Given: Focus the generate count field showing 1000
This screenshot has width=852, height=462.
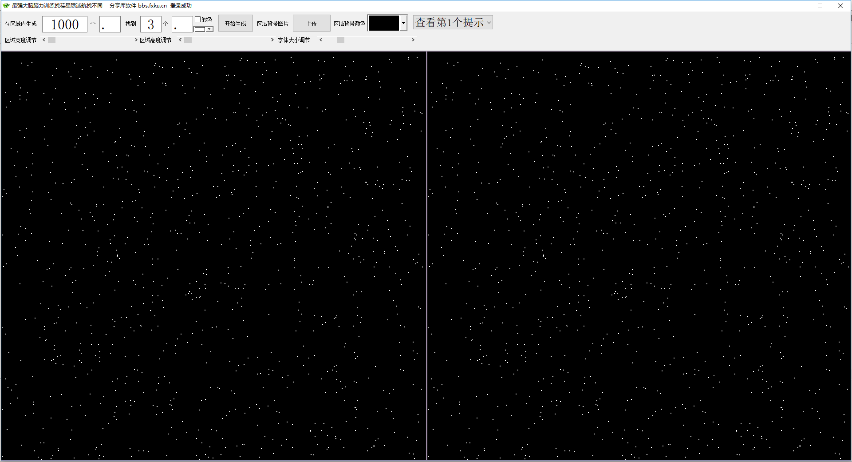Looking at the screenshot, I should point(65,24).
